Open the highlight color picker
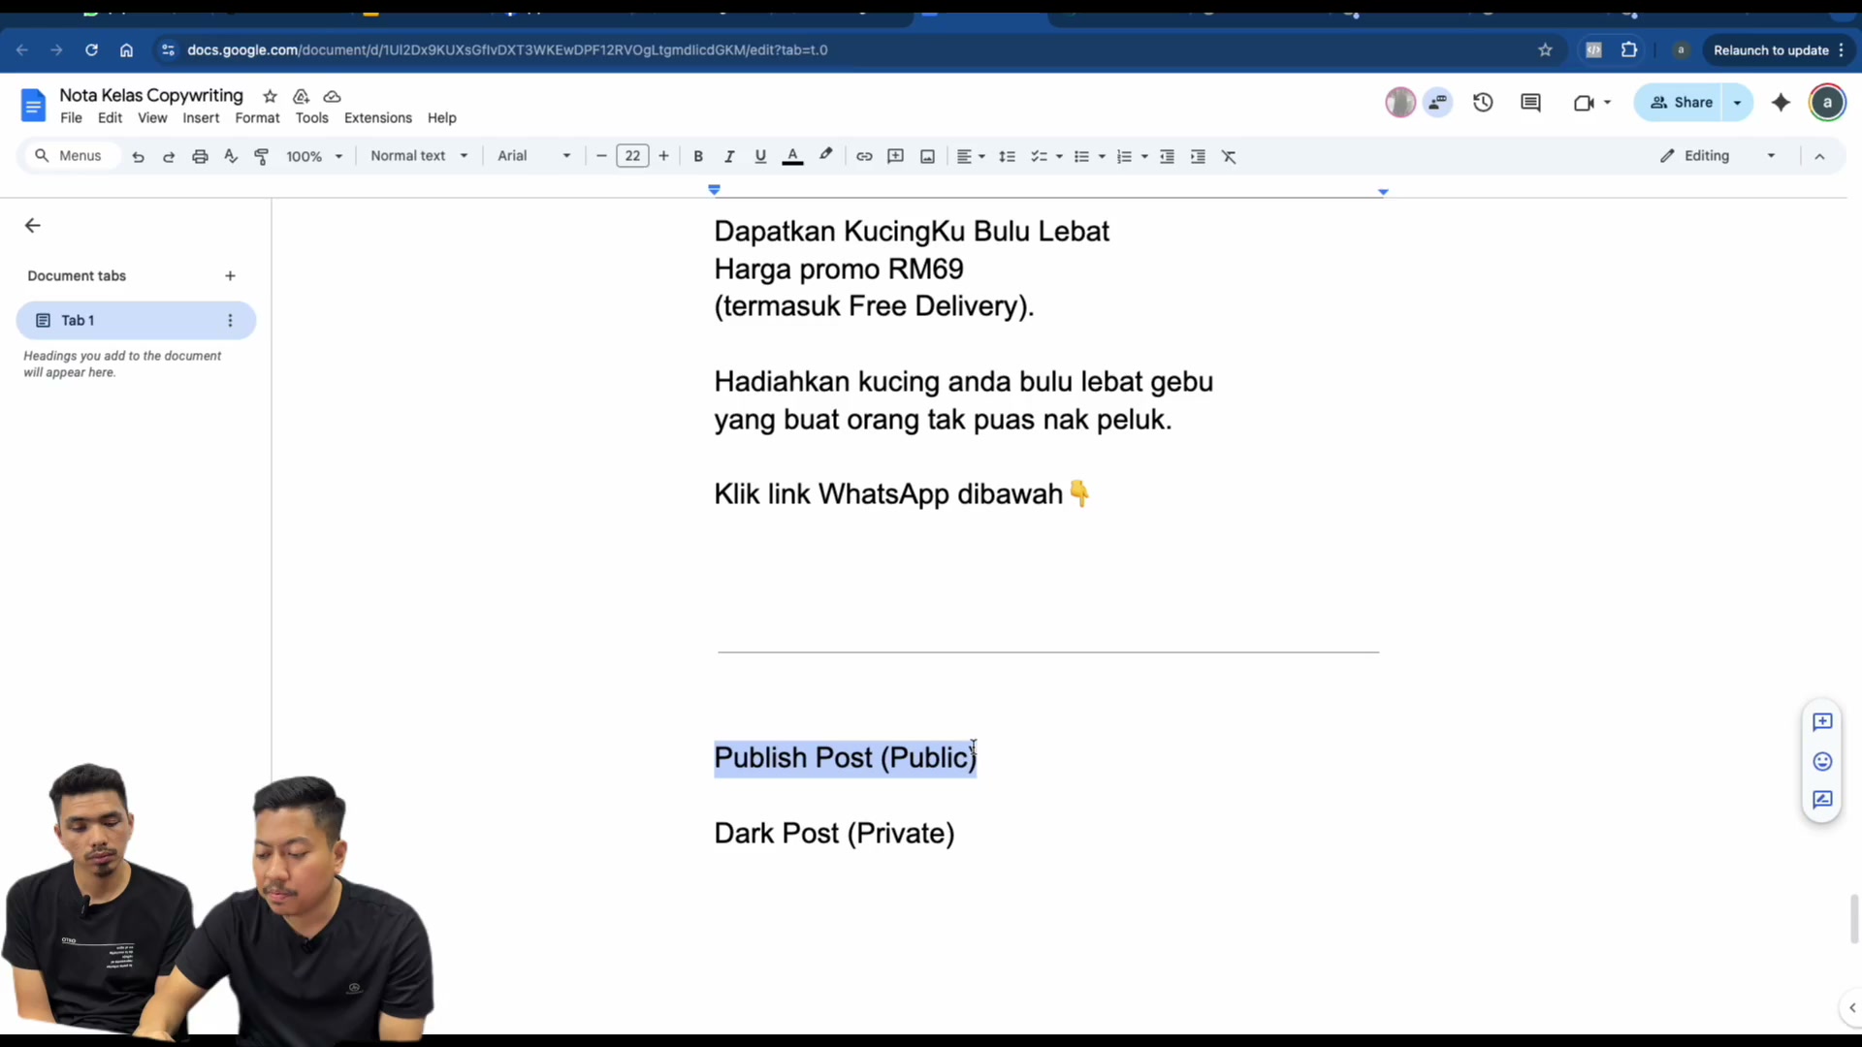 [x=825, y=156]
